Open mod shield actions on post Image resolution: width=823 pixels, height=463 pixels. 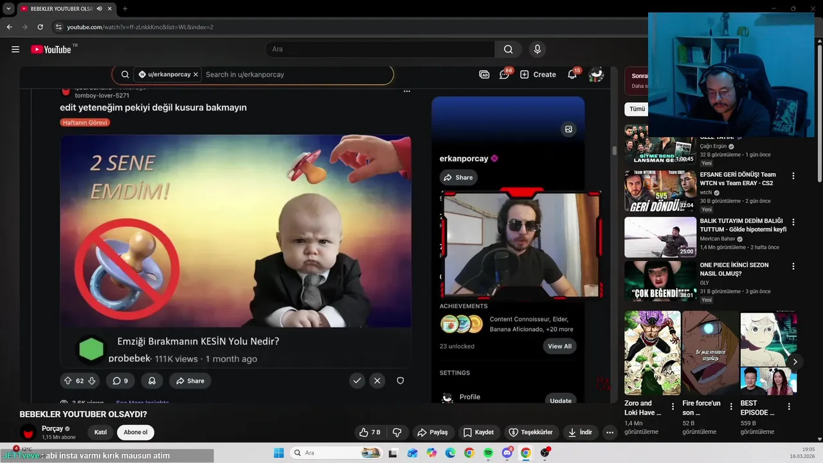tap(400, 381)
